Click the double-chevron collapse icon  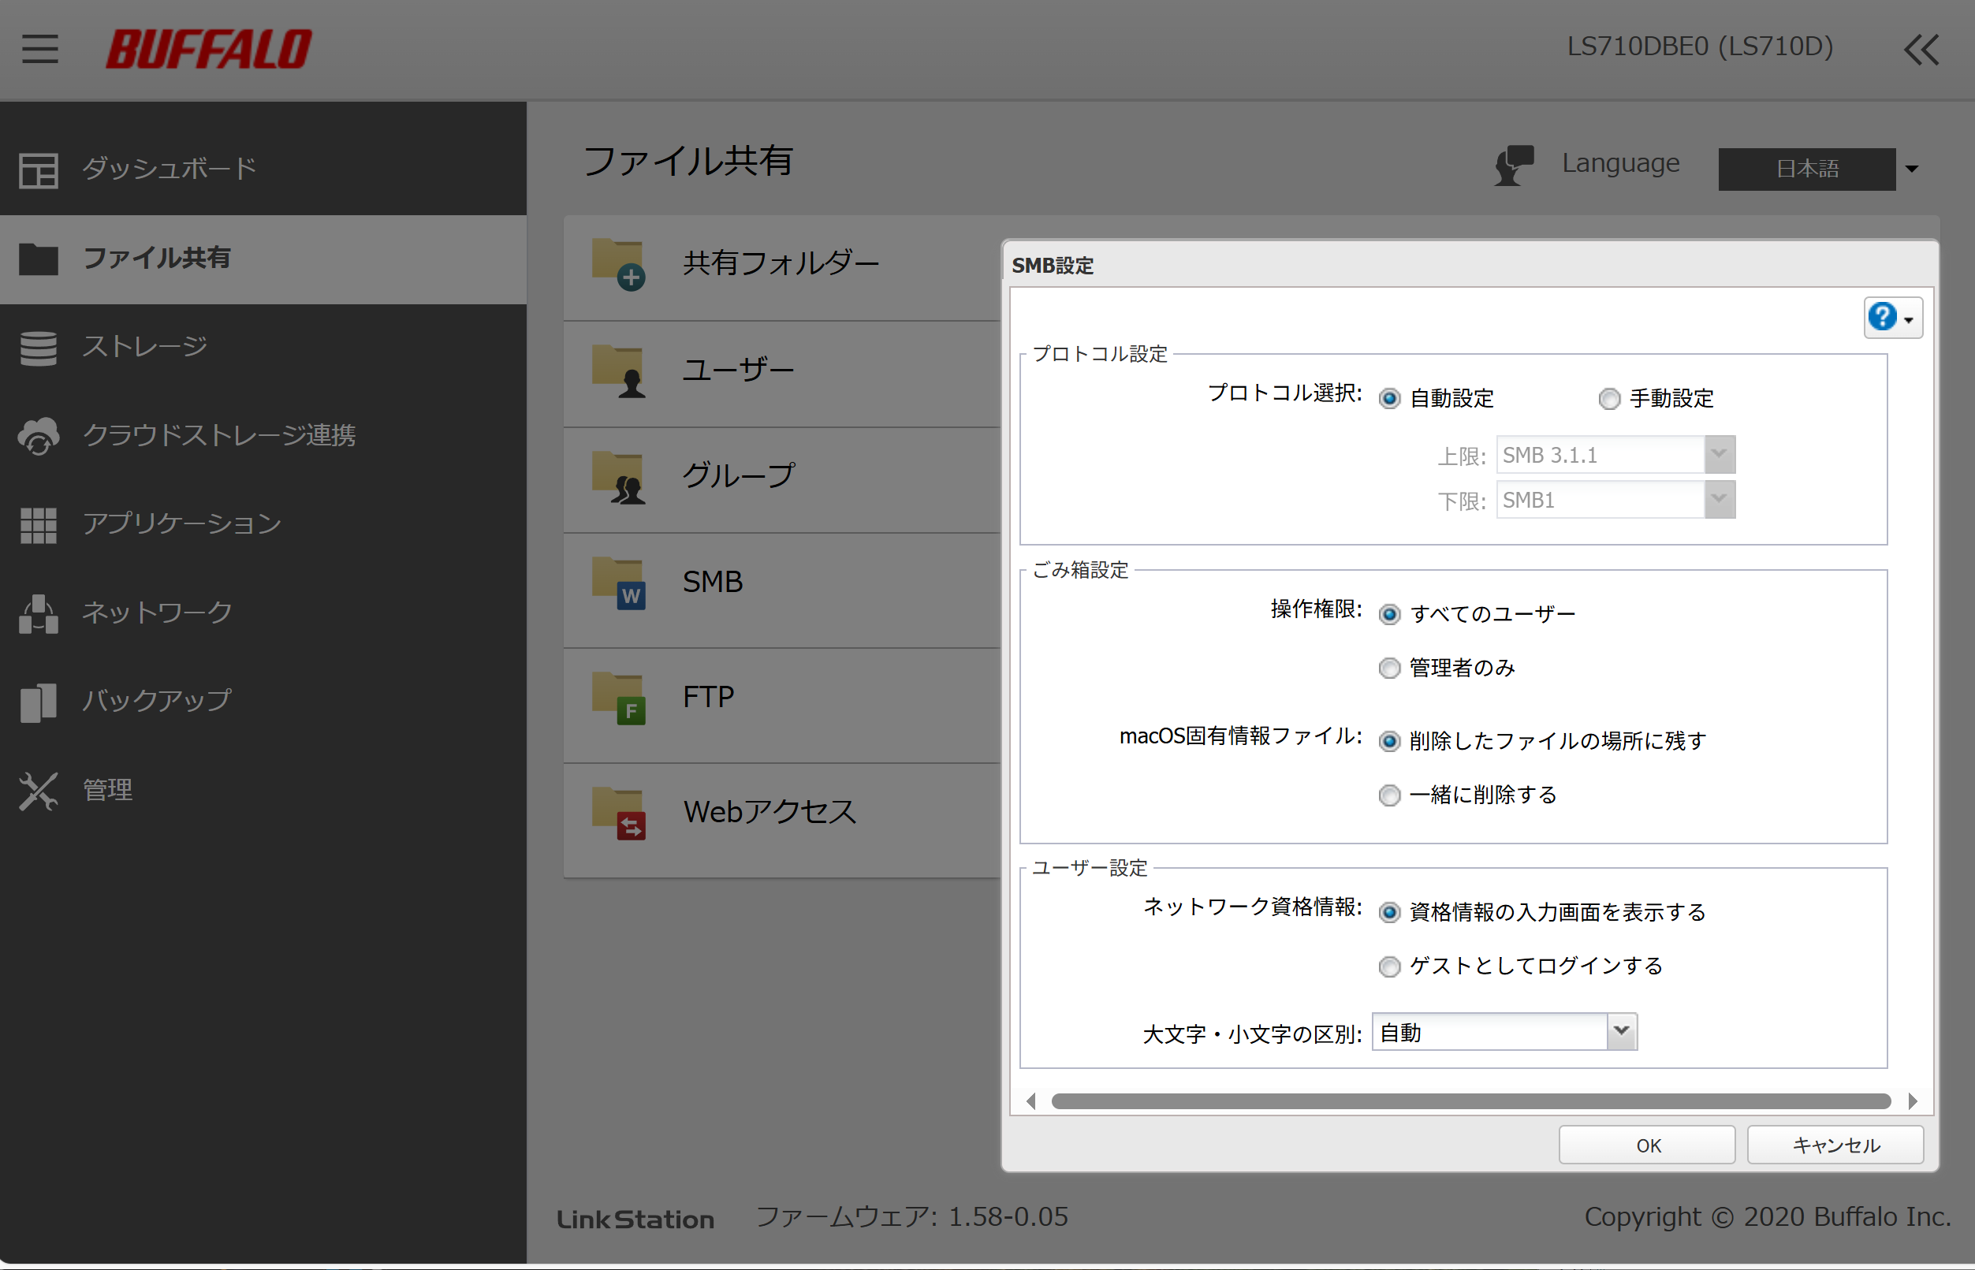coord(1921,50)
